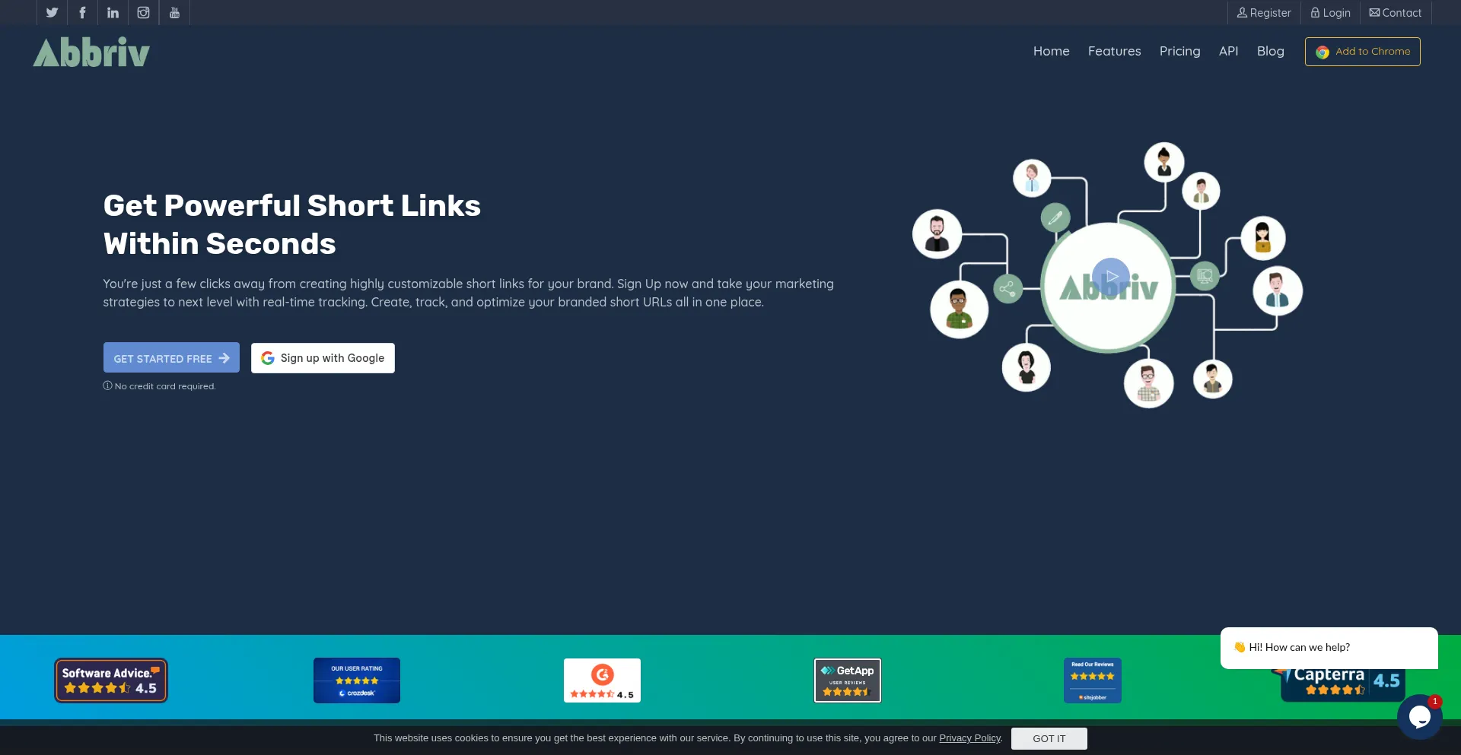
Task: Click the Abbriv logo
Action: tap(91, 52)
